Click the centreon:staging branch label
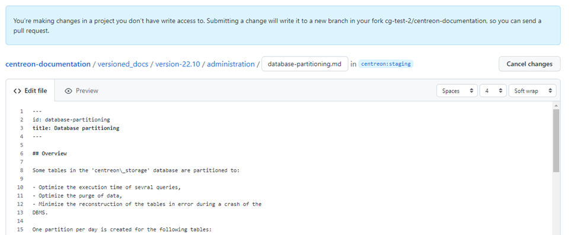 (x=385, y=64)
